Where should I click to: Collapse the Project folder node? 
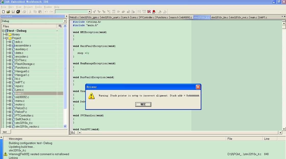click(7, 38)
